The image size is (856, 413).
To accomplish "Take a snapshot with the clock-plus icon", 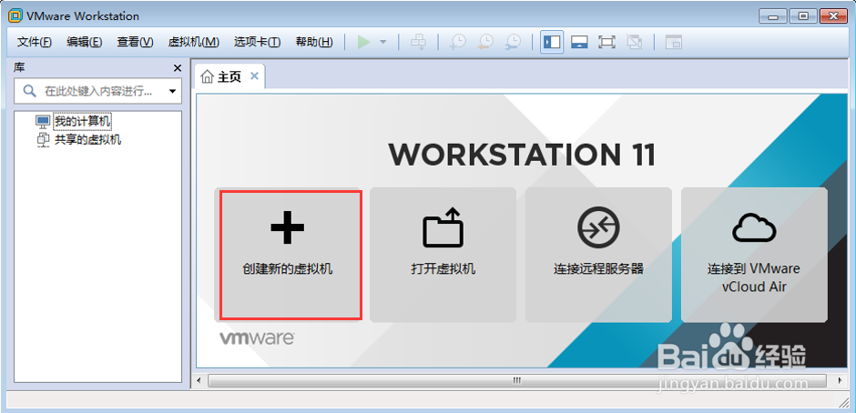I will (457, 42).
